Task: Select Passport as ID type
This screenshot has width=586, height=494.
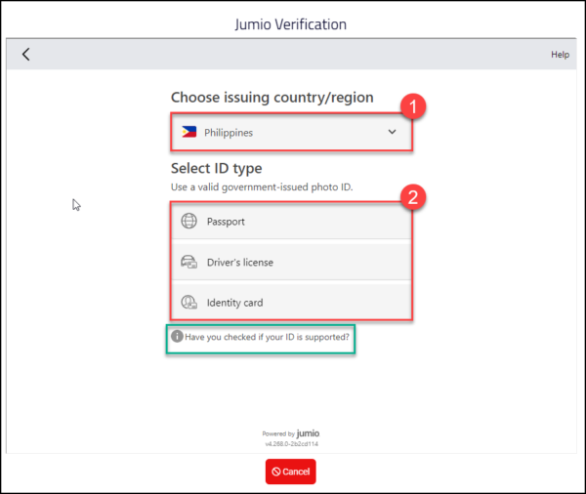Action: [x=291, y=222]
